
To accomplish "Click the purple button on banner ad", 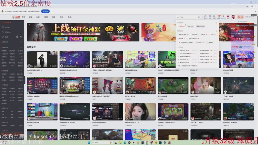I will (75, 39).
